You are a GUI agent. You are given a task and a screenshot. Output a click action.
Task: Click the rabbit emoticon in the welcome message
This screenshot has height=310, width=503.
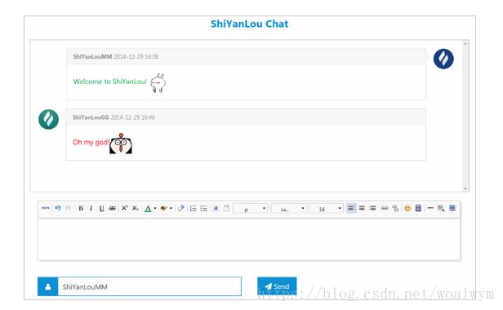(x=158, y=83)
